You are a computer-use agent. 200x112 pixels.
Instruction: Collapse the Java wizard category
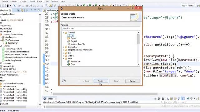point(63,59)
